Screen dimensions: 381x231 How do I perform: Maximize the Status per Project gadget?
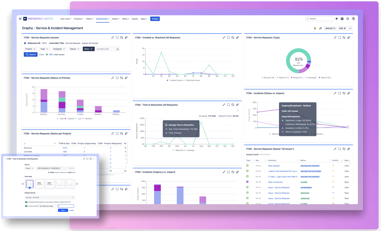(117, 133)
